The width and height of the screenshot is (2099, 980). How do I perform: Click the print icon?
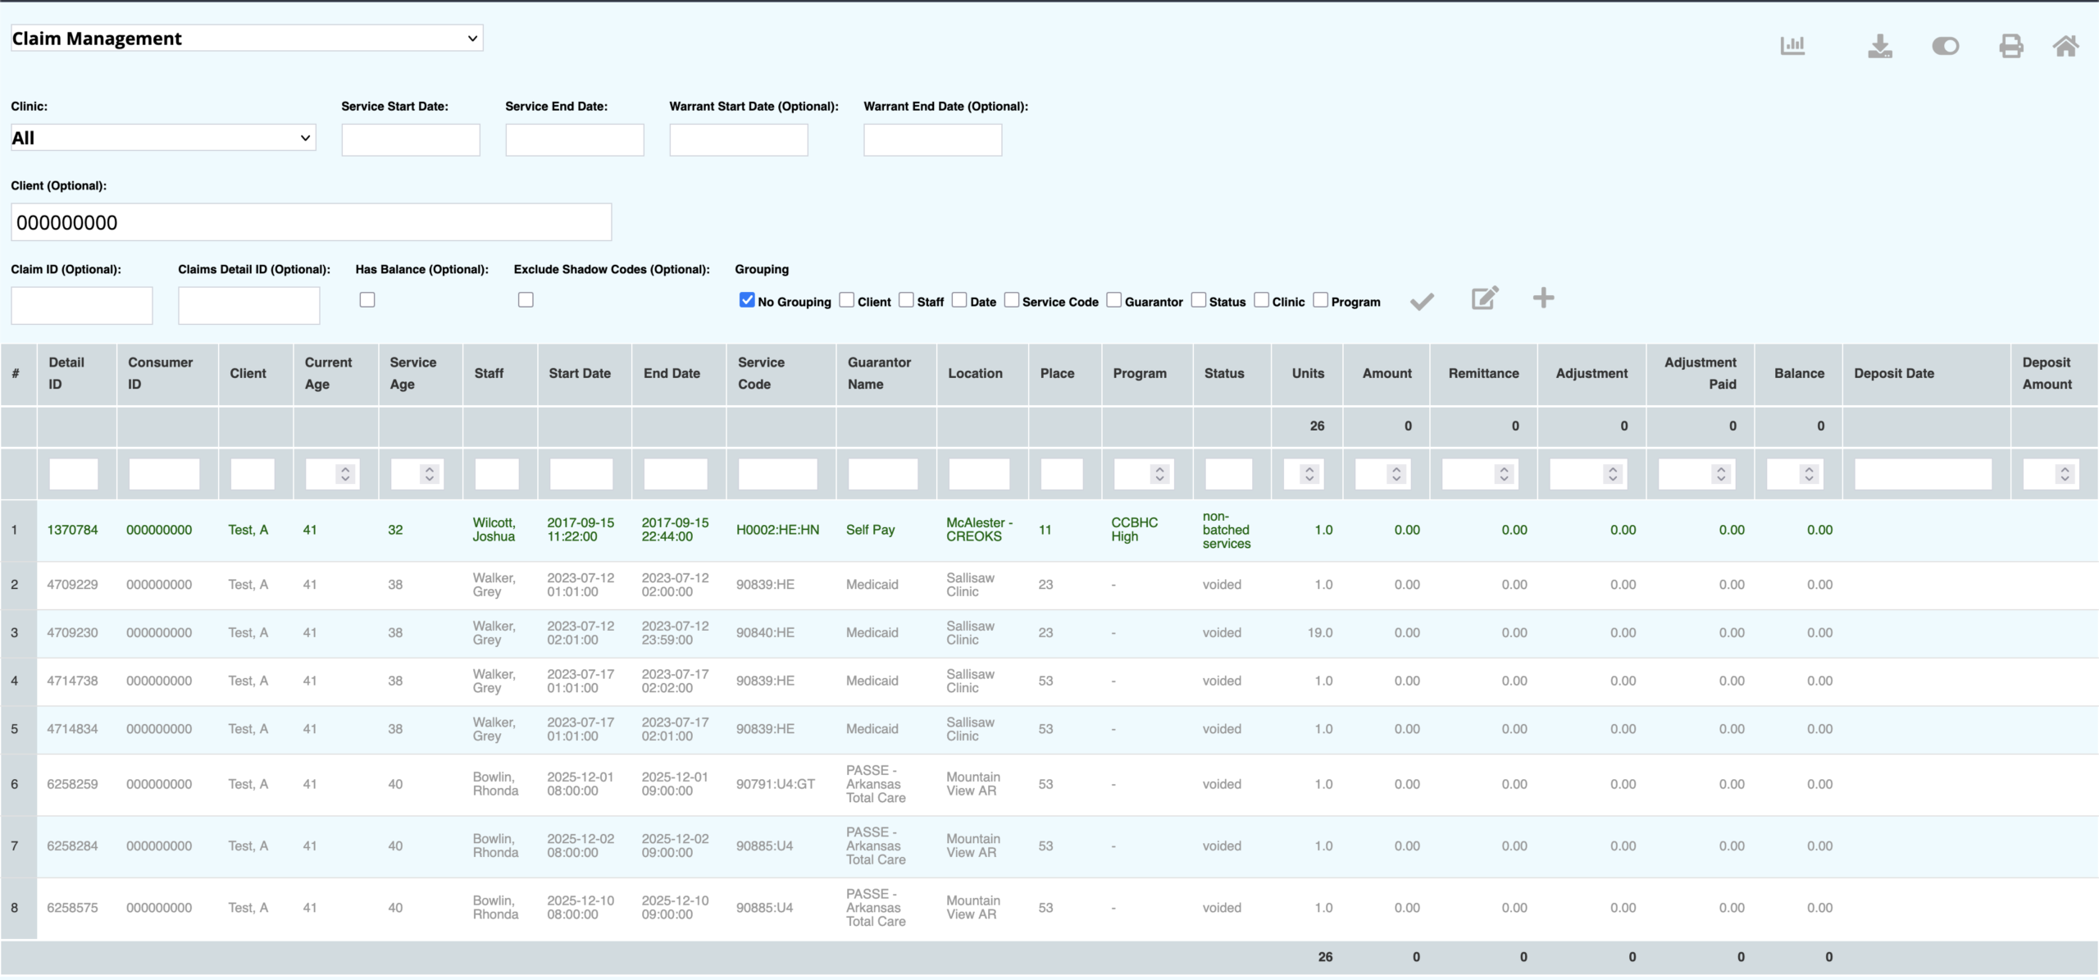pos(2010,46)
